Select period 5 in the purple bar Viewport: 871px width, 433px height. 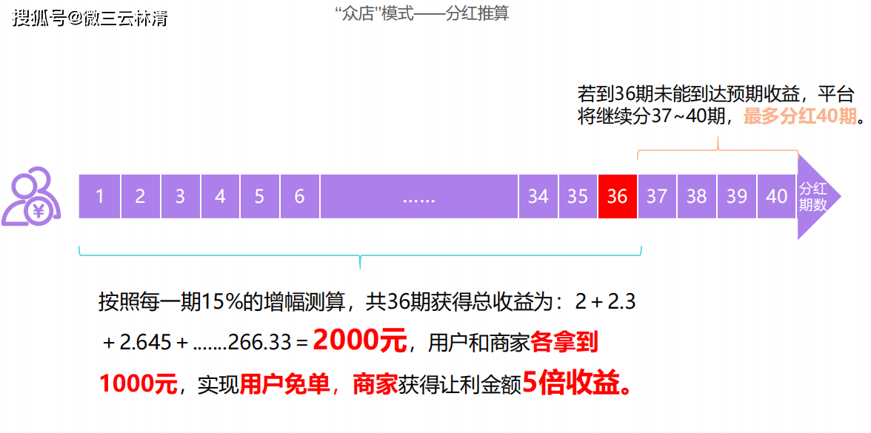click(259, 196)
